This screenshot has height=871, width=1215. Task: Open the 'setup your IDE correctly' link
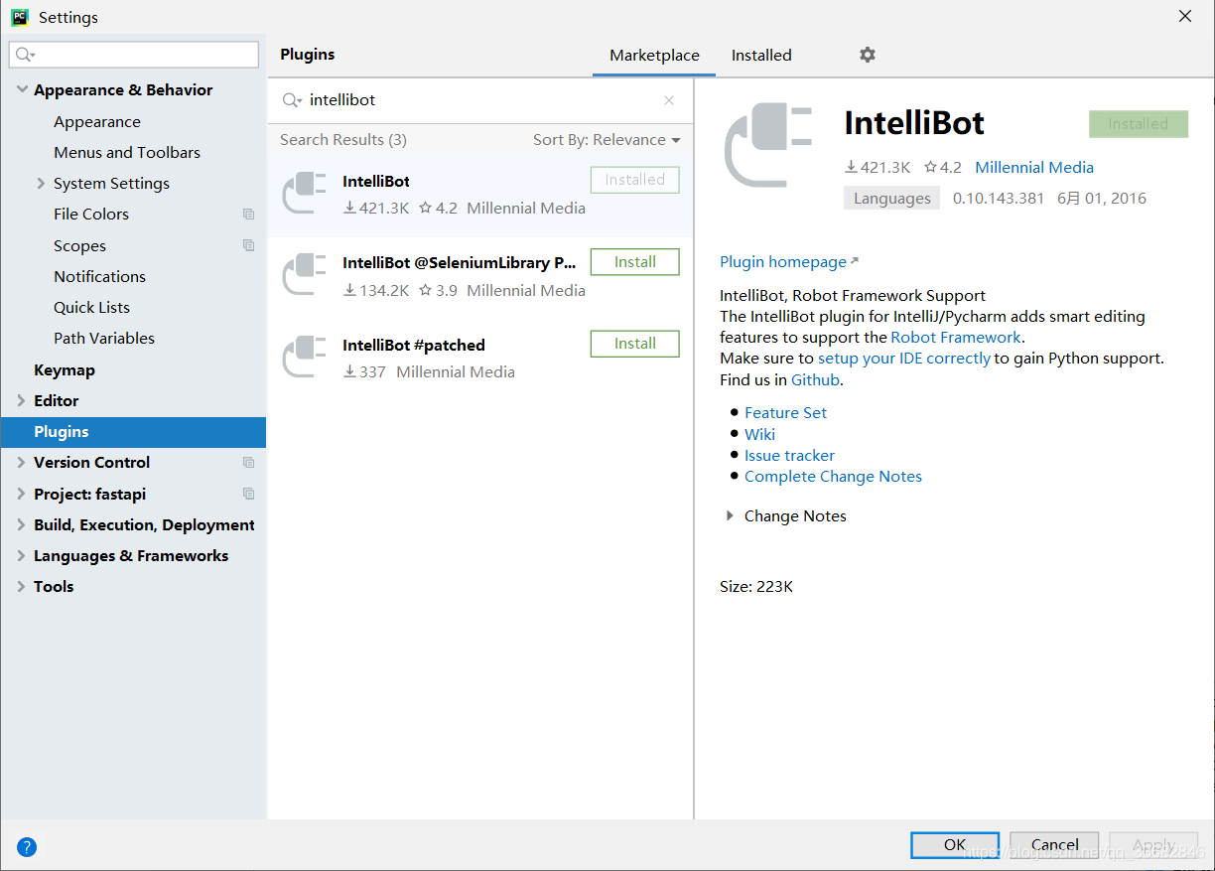pyautogui.click(x=904, y=359)
